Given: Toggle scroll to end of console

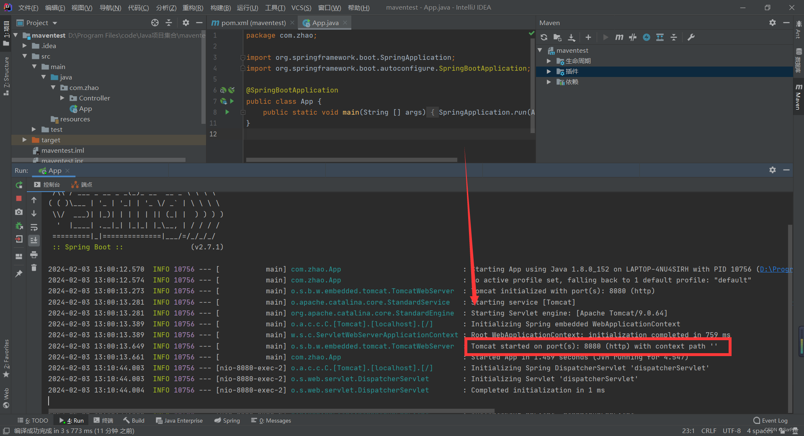Looking at the screenshot, I should [x=34, y=240].
